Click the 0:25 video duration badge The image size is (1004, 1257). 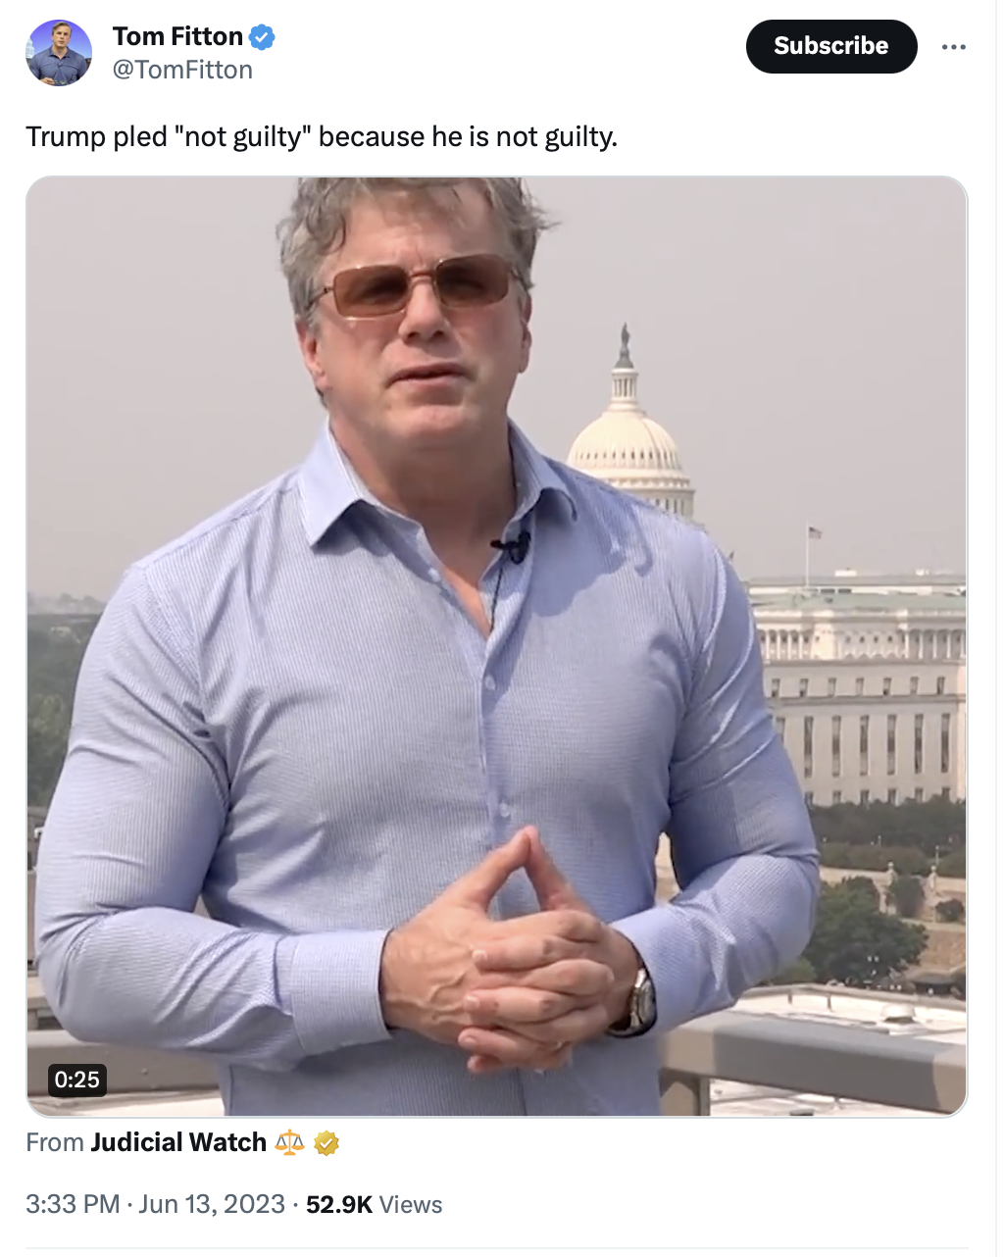coord(77,1080)
